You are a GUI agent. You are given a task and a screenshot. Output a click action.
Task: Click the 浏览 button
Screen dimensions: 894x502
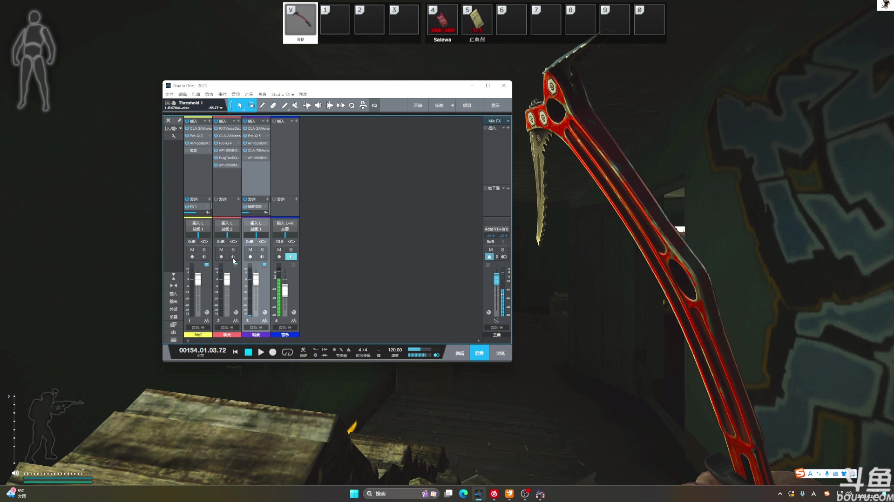pos(501,353)
